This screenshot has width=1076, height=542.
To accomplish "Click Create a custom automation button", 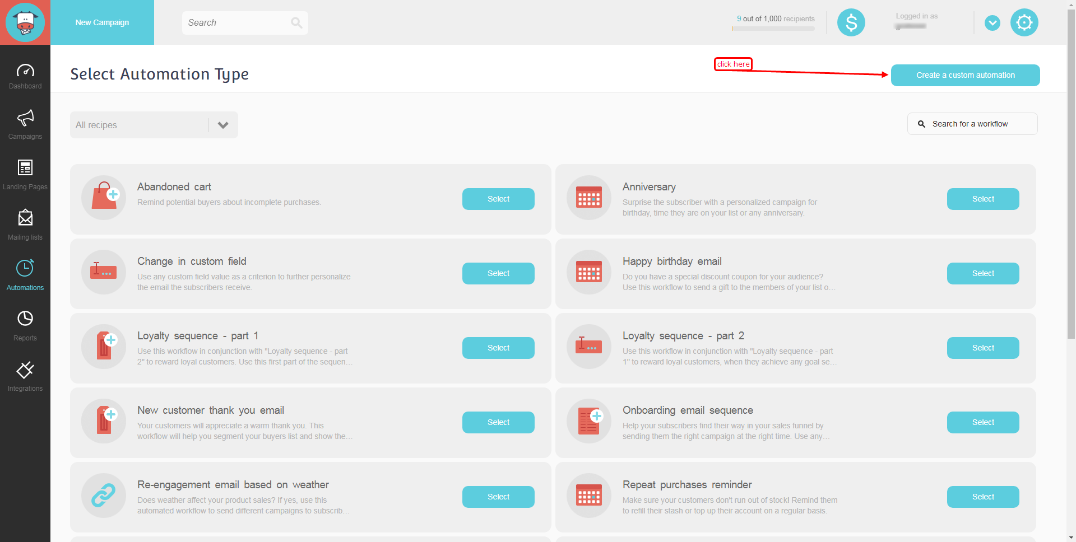I will [965, 75].
